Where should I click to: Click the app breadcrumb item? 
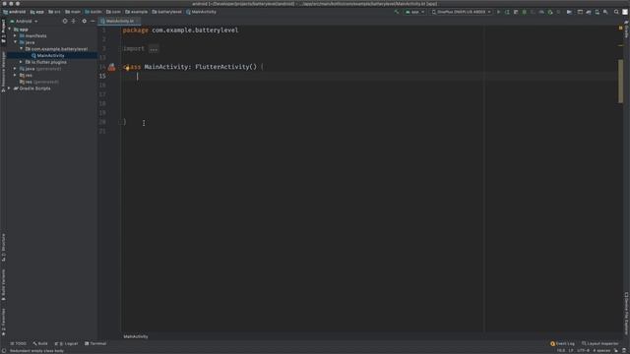click(37, 12)
